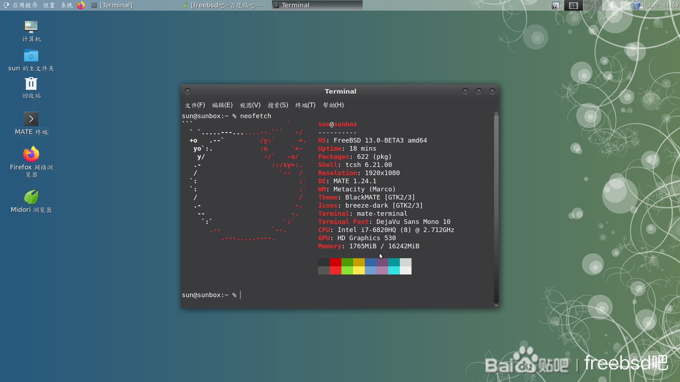Close the Terminal window

pyautogui.click(x=492, y=91)
